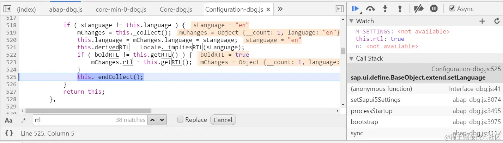Click the abap-dbg.js:3975 file location
The image size is (503, 143).
pos(477,122)
